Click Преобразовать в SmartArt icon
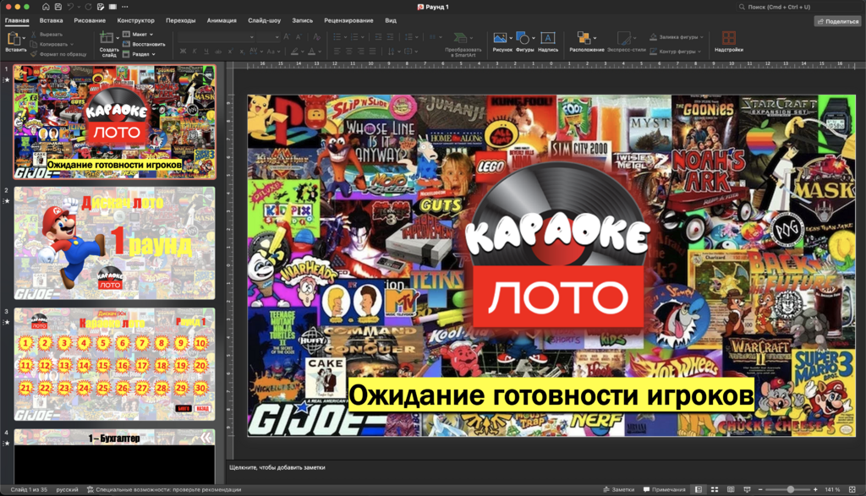This screenshot has width=866, height=496. click(x=460, y=37)
